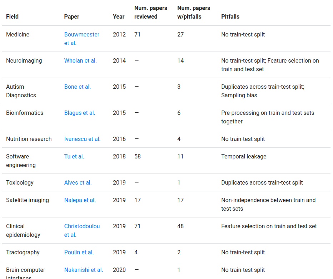The width and height of the screenshot is (333, 279).
Task: Click the Bone et al. link
Action: coord(78,87)
